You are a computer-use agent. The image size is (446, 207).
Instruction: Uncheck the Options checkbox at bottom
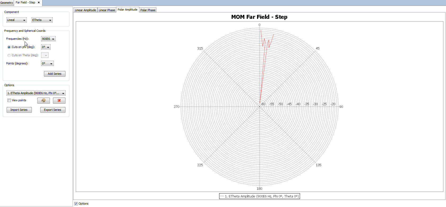76,204
